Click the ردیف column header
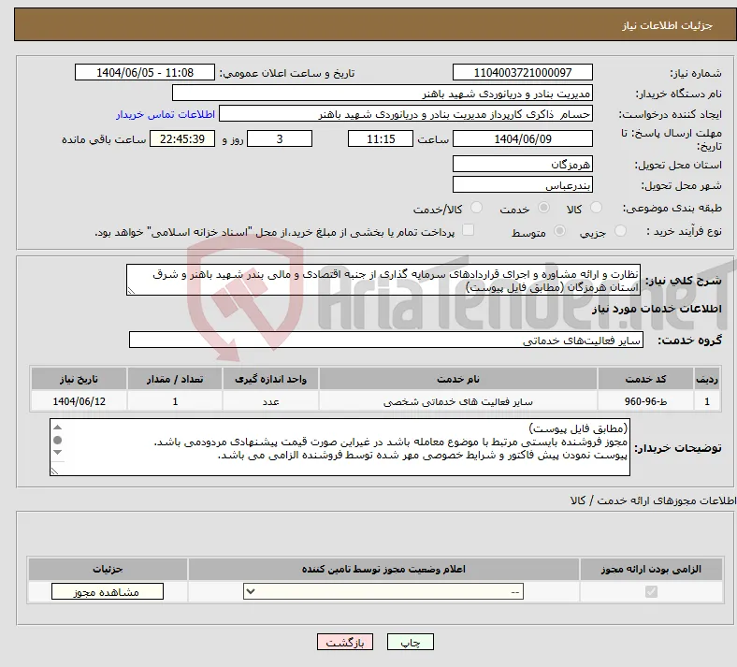The height and width of the screenshot is (667, 737). click(707, 379)
